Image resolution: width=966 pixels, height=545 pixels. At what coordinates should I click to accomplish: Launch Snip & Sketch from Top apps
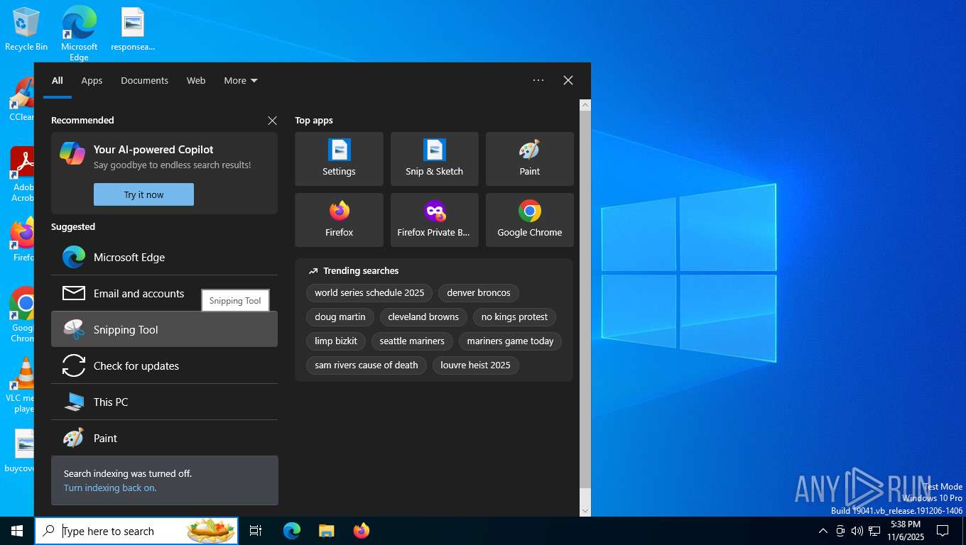point(434,159)
